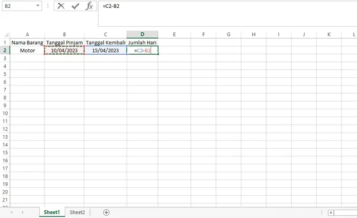Click horizontal scrollbar left arrow
Image resolution: width=357 pixels, height=218 pixels.
tap(331, 213)
